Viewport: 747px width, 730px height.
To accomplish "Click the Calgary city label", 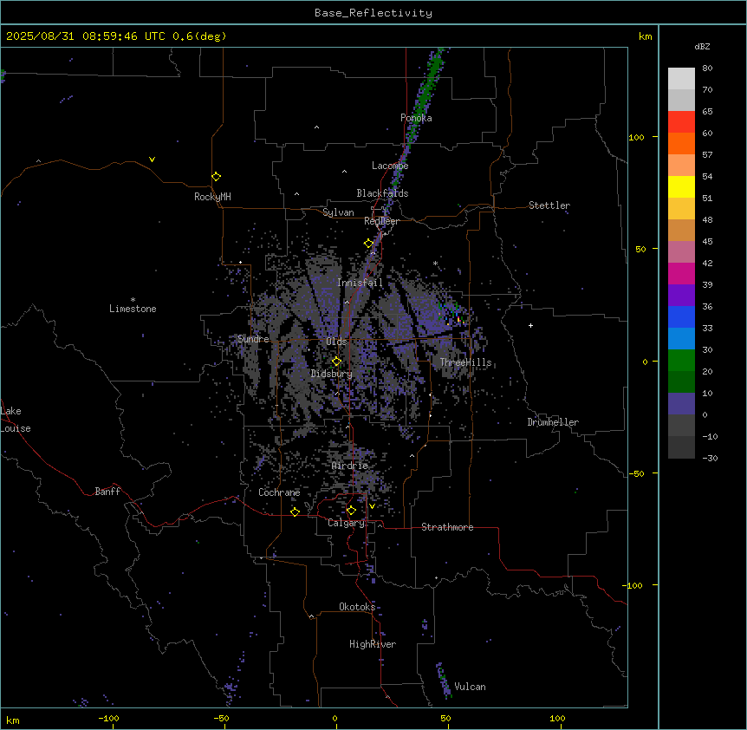I will [x=346, y=523].
